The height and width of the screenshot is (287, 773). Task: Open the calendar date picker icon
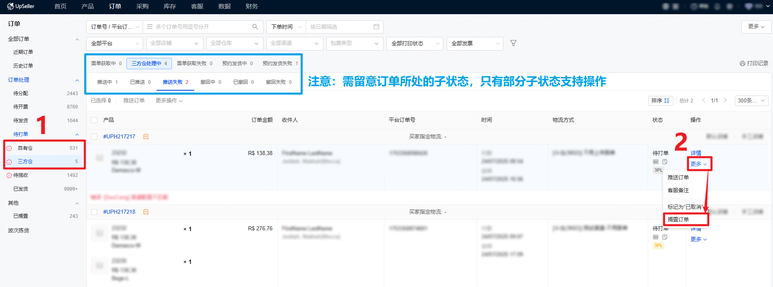point(376,27)
